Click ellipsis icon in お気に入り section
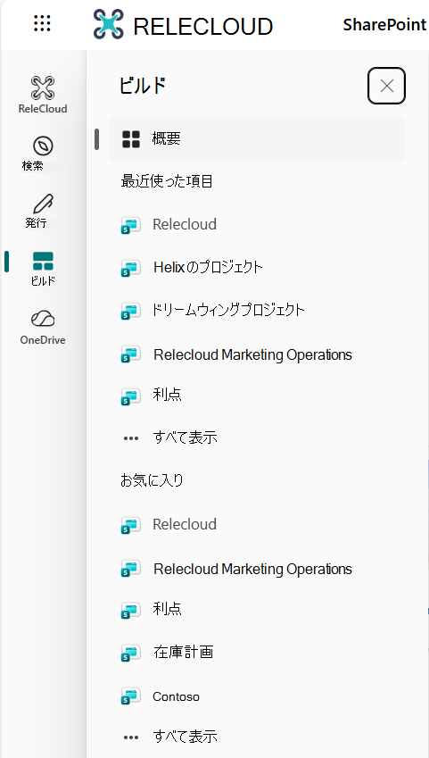 [x=131, y=737]
